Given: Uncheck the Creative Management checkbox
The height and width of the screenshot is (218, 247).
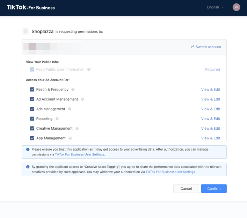Looking at the screenshot, I should (x=32, y=128).
